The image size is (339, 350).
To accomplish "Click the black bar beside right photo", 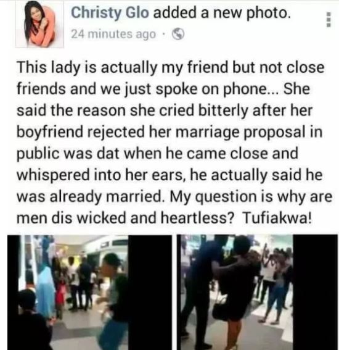I will tap(315, 292).
